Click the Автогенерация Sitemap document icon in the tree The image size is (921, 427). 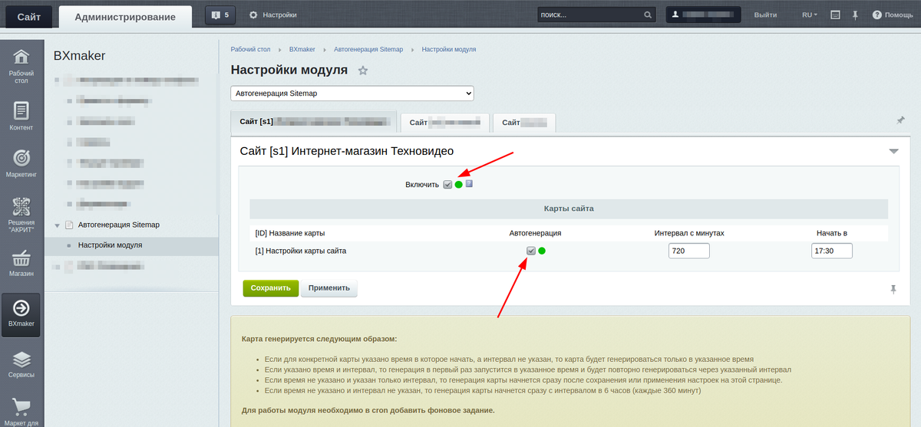click(68, 225)
